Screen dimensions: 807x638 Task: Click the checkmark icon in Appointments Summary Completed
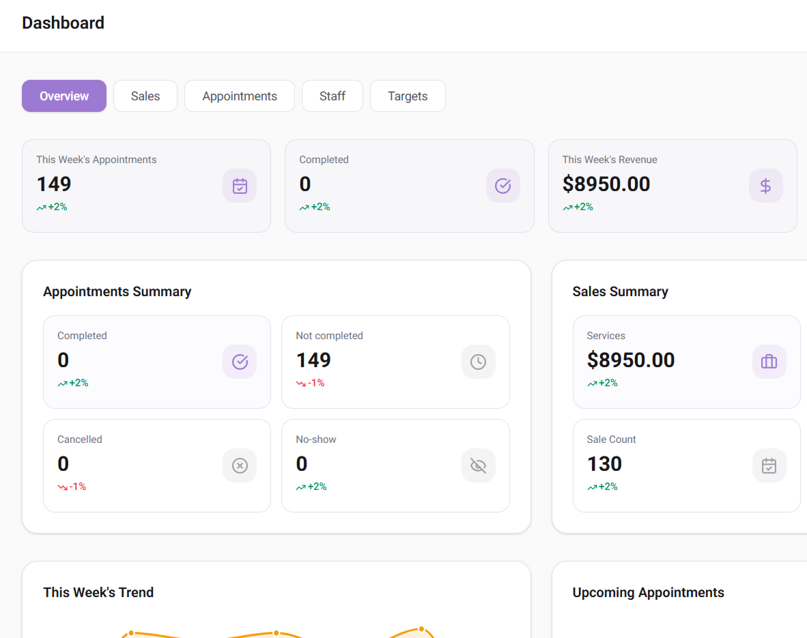tap(240, 362)
